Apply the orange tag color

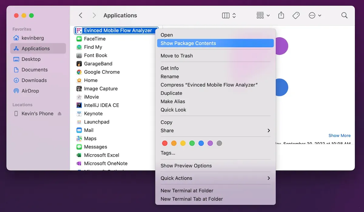point(174,143)
